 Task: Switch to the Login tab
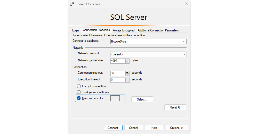click(x=76, y=30)
